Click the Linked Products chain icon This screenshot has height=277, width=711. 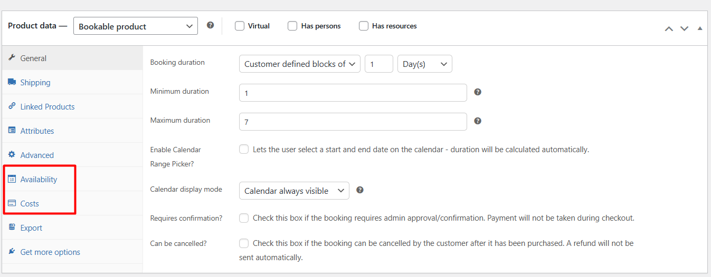pyautogui.click(x=12, y=106)
